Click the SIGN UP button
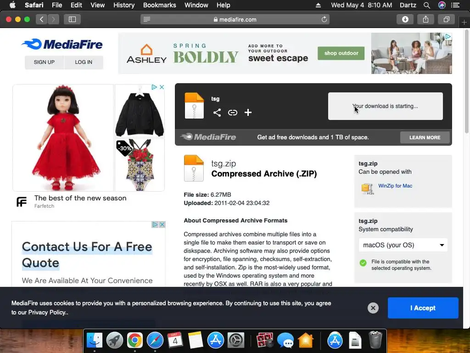The height and width of the screenshot is (353, 470). pyautogui.click(x=44, y=62)
